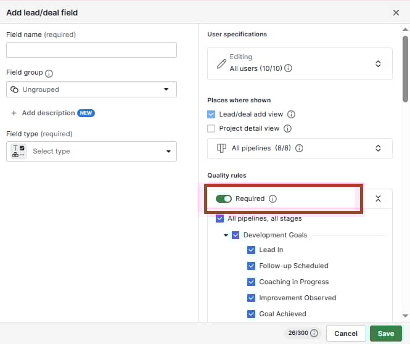Image resolution: width=410 pixels, height=344 pixels.
Task: Click Add description link
Action: 48,113
